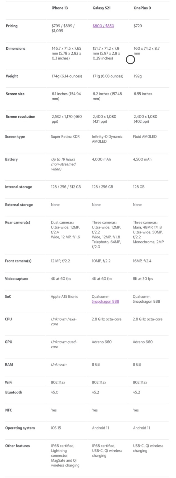Open the $800 / $850 pricing link
Viewport: 176px width, 478px height.
pyautogui.click(x=103, y=26)
